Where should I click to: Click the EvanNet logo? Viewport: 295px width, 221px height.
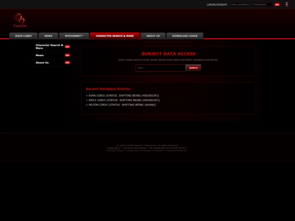pos(20,20)
